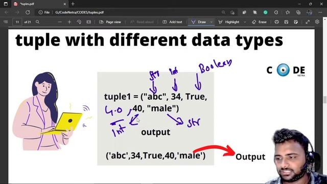Screen dimensions: 327x184
Task: Open the Favorites star list
Action: tap(288, 12)
